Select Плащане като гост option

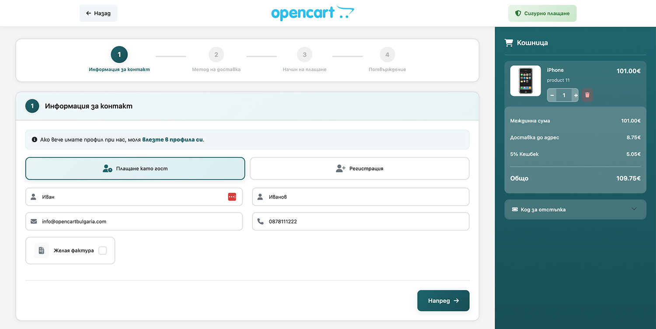point(135,168)
